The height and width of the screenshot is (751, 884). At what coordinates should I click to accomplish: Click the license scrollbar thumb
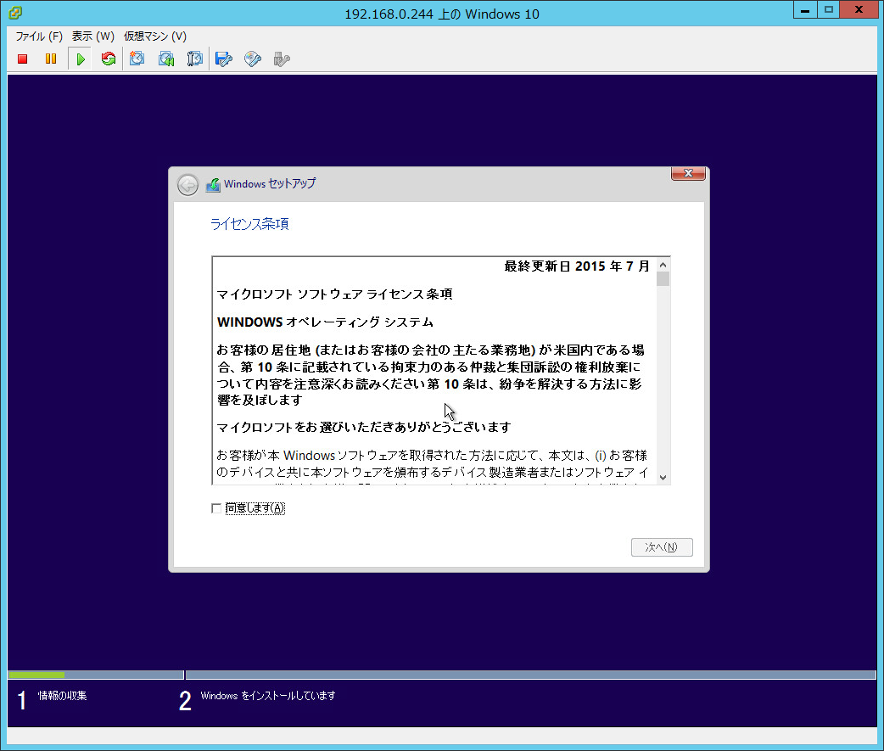coord(663,279)
